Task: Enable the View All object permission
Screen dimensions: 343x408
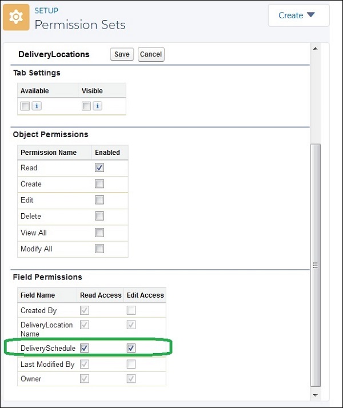Action: pyautogui.click(x=99, y=233)
